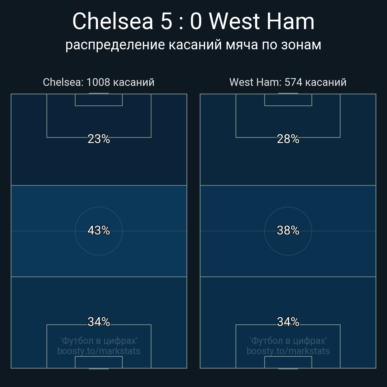Click the 'Chelsea 5 : 0 West Ham' title
387x387 pixels.
click(x=193, y=21)
